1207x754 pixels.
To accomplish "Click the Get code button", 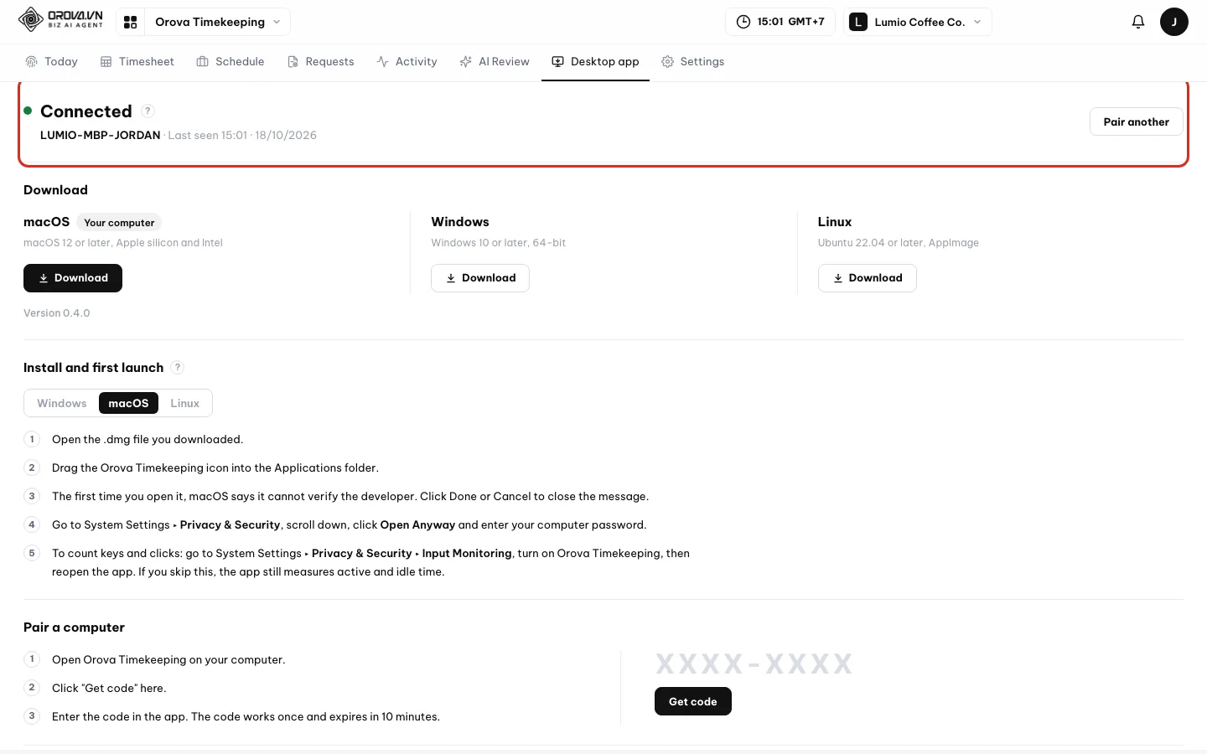I will click(x=693, y=701).
